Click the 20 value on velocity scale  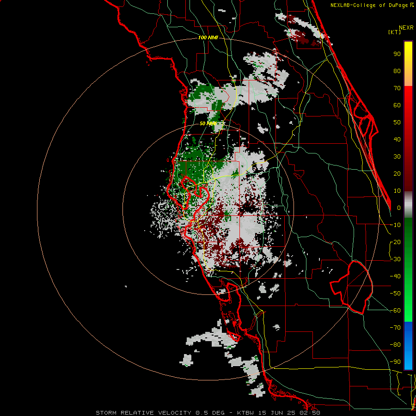(x=397, y=173)
